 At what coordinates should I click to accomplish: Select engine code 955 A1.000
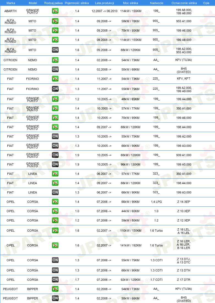coord(184,21)
